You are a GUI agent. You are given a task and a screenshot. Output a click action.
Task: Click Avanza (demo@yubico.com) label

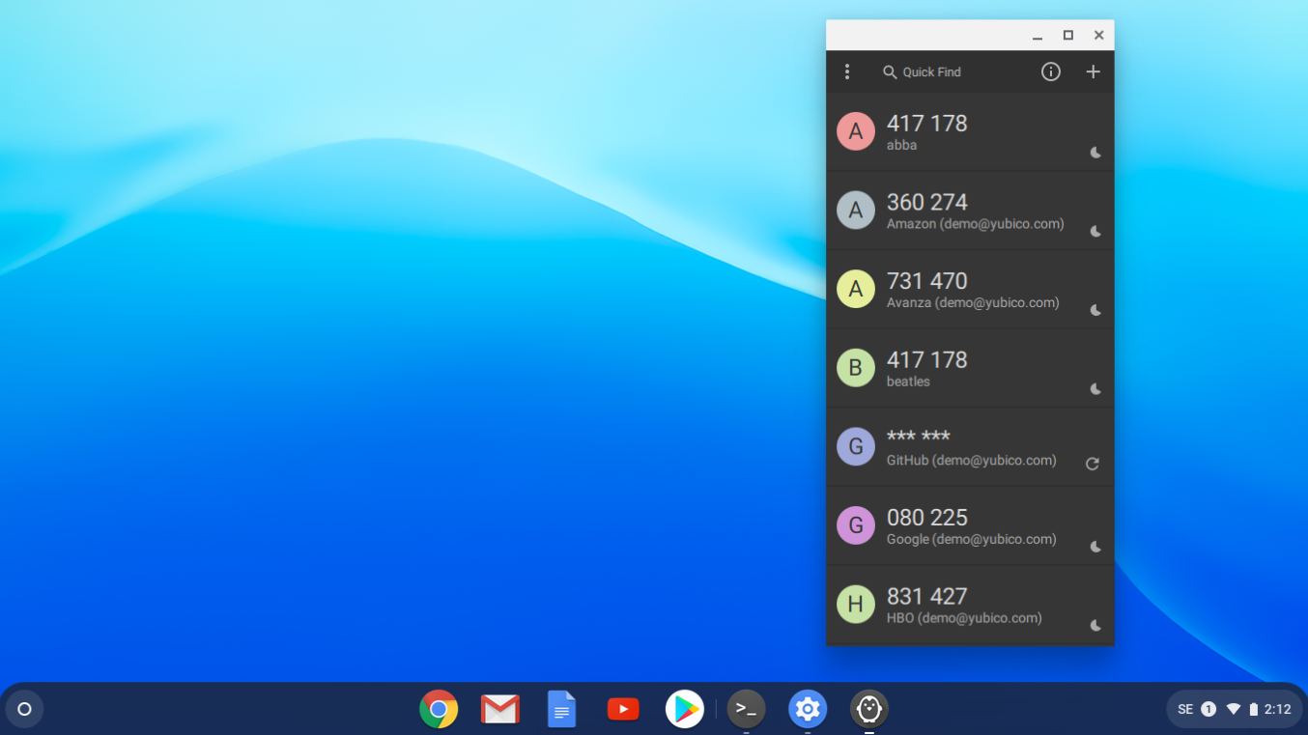pos(973,302)
